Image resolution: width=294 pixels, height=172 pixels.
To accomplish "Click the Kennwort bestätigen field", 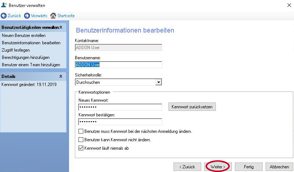I will 120,122.
